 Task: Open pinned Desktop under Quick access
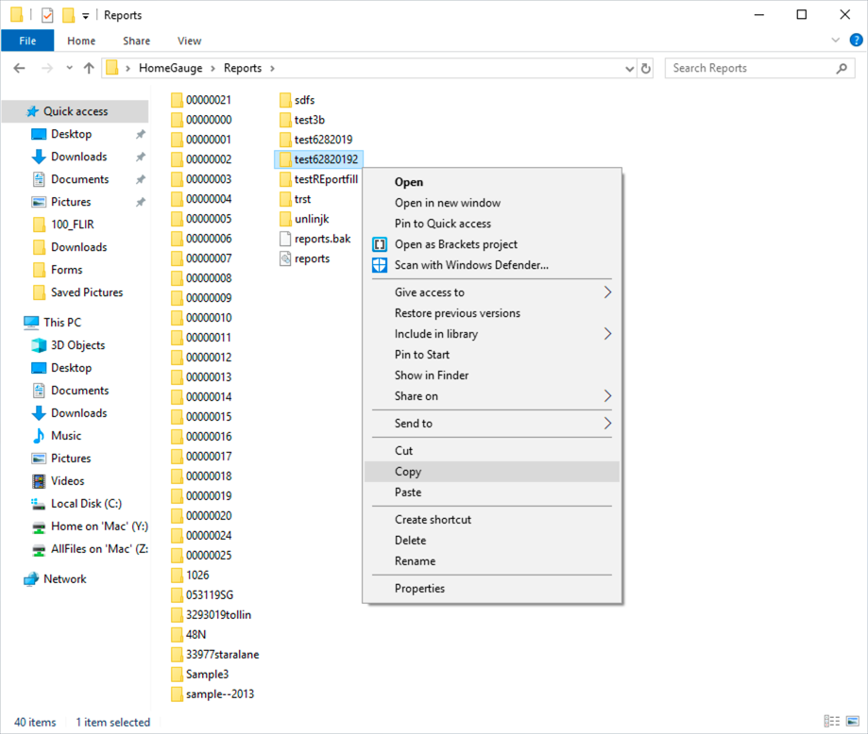(x=72, y=134)
